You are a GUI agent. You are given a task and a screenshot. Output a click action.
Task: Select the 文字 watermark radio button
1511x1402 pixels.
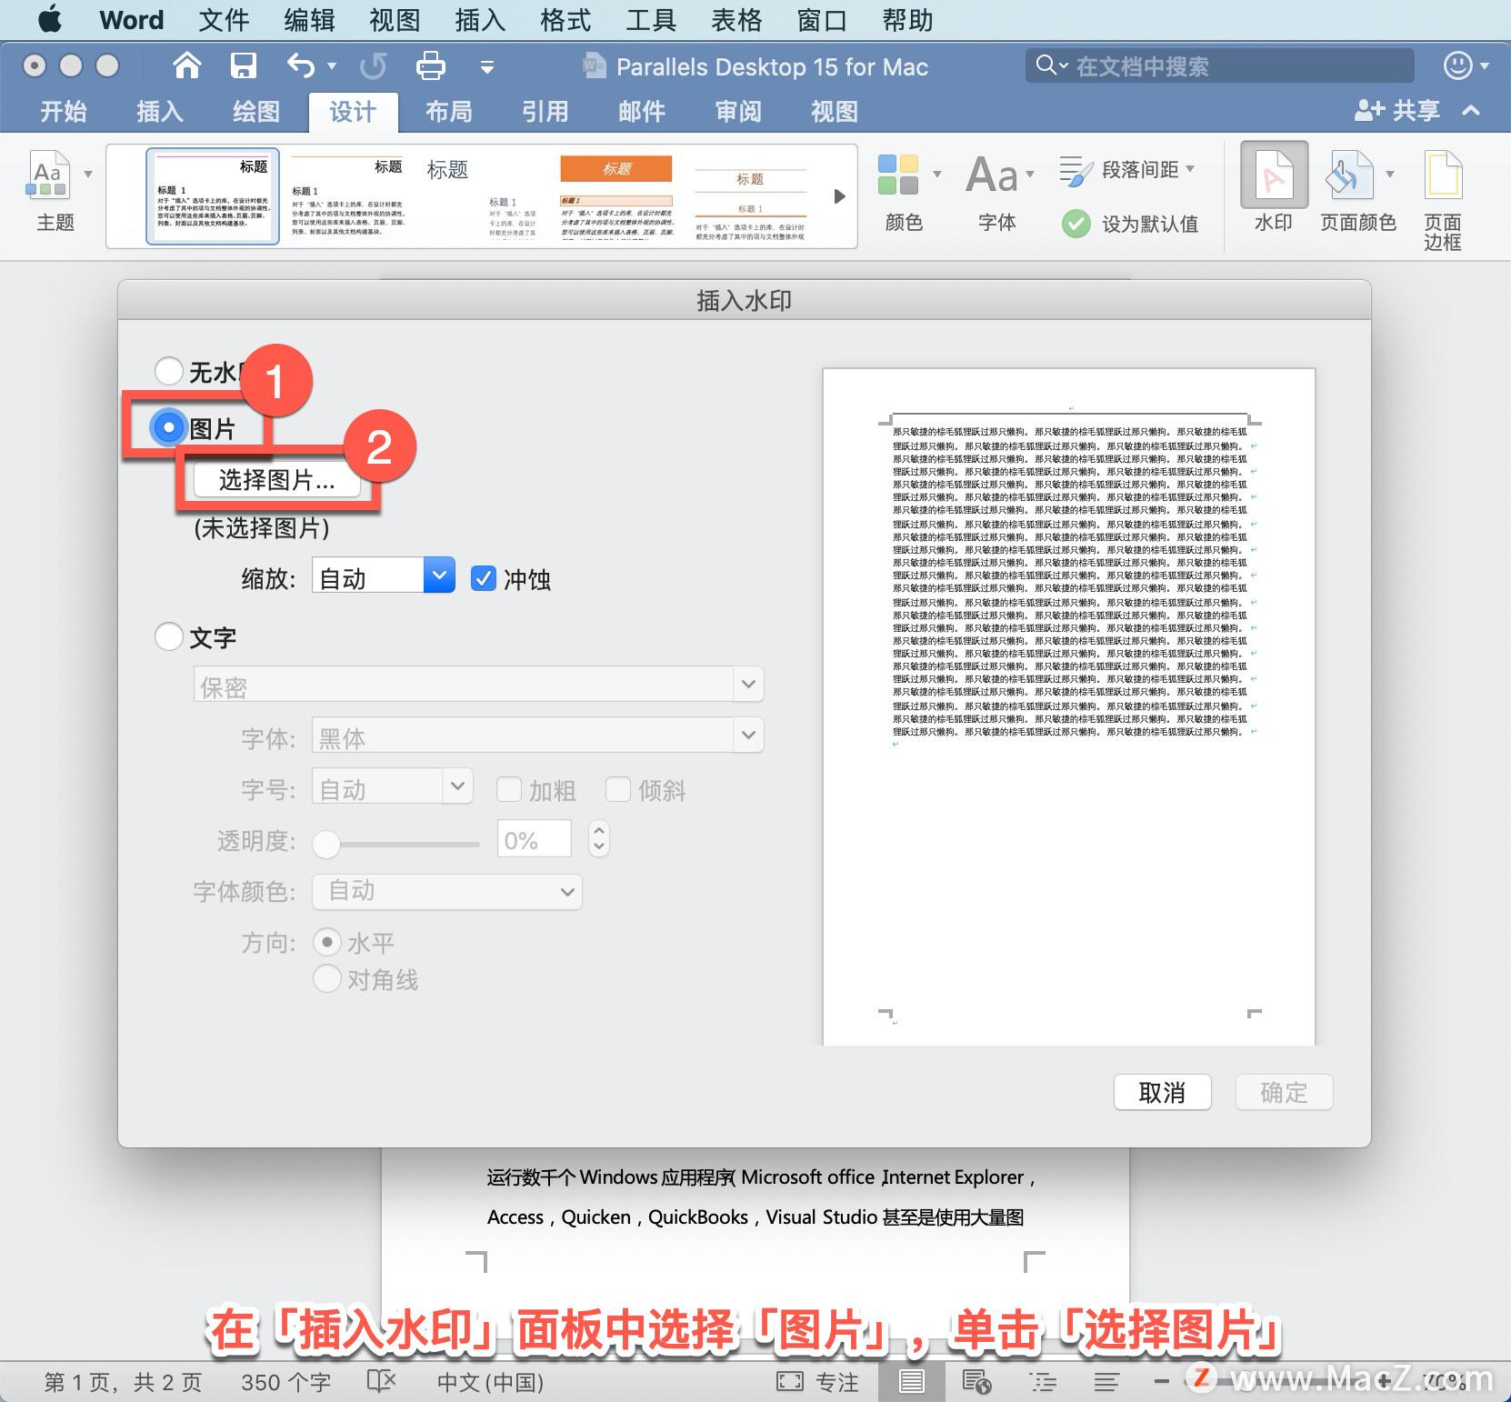[168, 637]
